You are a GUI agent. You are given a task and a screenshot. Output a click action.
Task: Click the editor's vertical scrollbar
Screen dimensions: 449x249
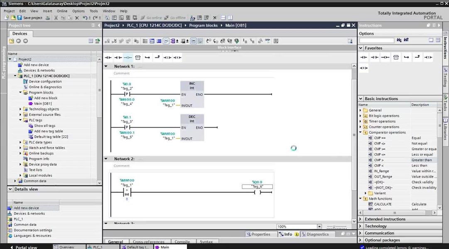click(x=354, y=143)
